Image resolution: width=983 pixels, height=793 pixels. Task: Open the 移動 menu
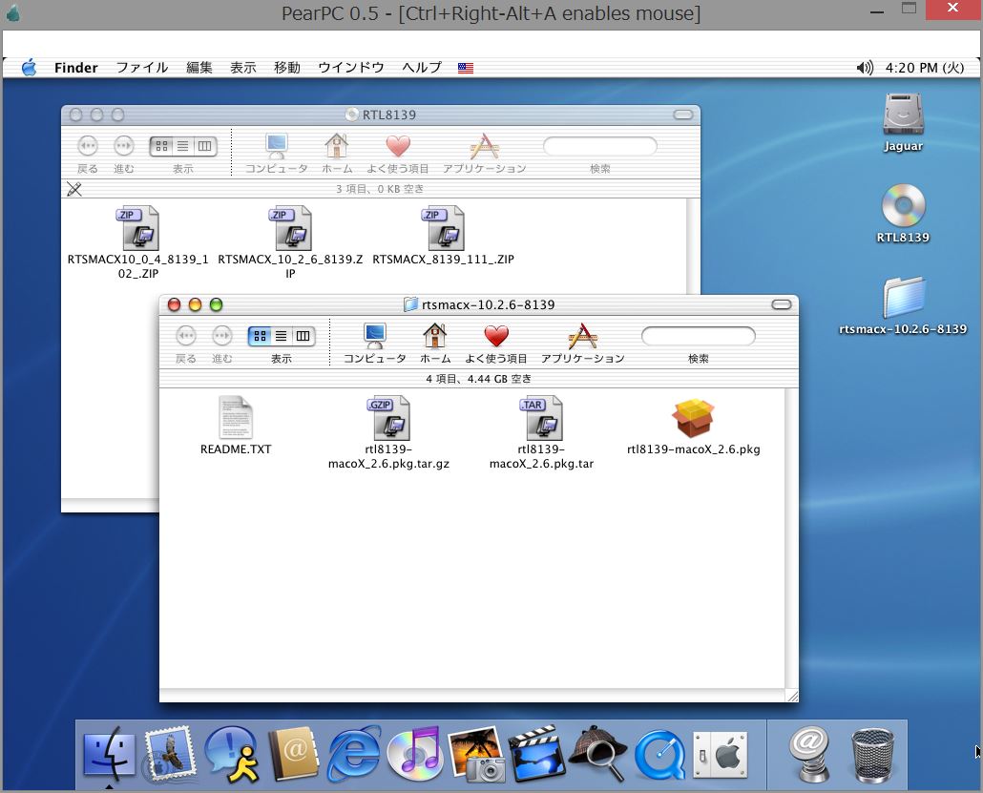[287, 68]
